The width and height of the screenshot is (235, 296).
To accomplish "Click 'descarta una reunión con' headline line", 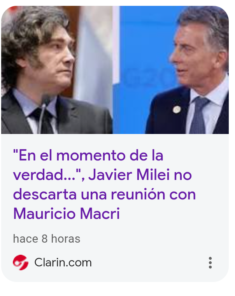I will pyautogui.click(x=104, y=194).
